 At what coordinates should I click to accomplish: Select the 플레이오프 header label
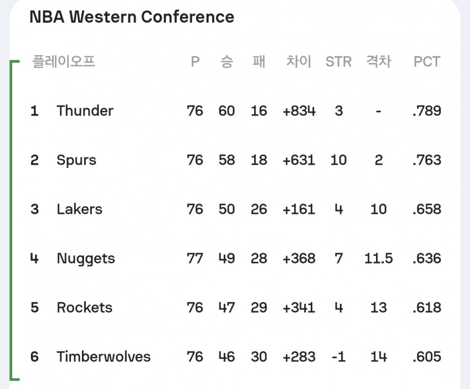pyautogui.click(x=64, y=61)
